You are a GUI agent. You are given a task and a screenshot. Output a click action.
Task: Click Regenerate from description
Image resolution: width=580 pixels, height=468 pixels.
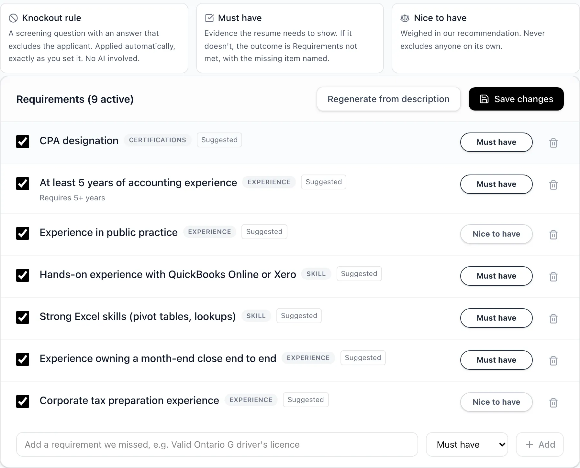point(388,99)
